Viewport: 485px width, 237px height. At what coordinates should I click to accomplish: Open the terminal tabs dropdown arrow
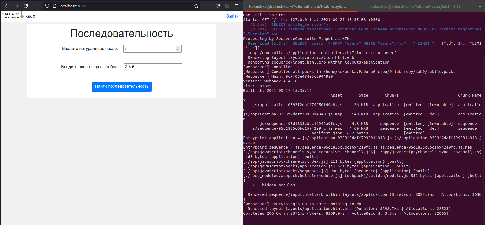coord(479,7)
